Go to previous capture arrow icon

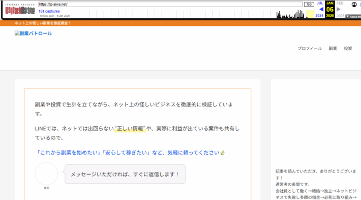tap(321, 10)
